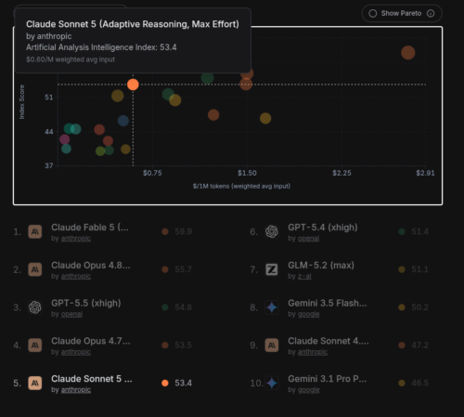This screenshot has width=464, height=417.
Task: Open the anthropic link under Claude Fable 5
Action: 76,239
